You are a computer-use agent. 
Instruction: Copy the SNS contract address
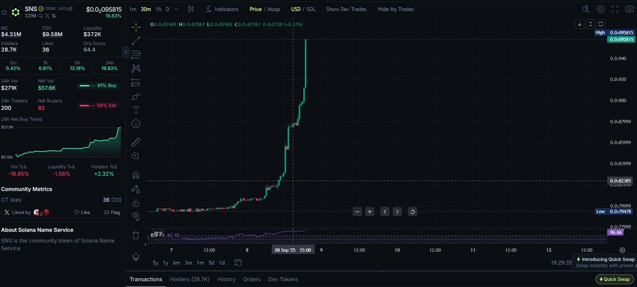click(x=70, y=8)
